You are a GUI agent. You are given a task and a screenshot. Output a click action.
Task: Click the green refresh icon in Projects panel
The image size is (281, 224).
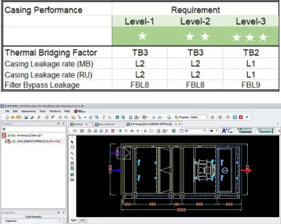(x=4, y=129)
